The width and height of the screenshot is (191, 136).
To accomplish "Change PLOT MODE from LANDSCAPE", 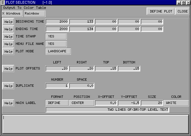I will 58,51.
